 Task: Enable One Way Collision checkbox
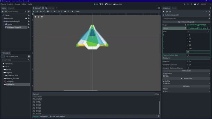pos(188,65)
